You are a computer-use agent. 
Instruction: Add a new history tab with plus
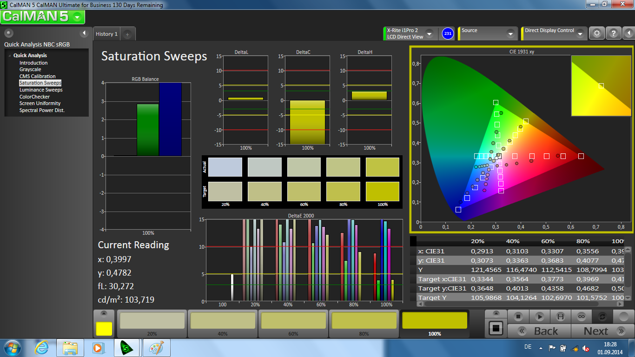pos(128,34)
